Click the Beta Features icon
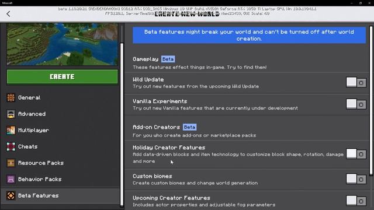374x210 pixels. [x=11, y=196]
